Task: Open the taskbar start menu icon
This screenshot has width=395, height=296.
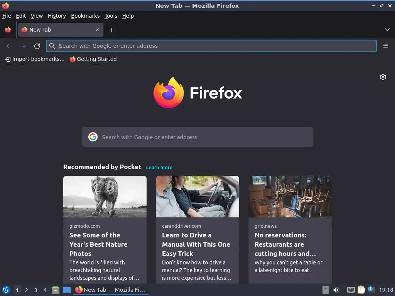Action: (x=6, y=290)
